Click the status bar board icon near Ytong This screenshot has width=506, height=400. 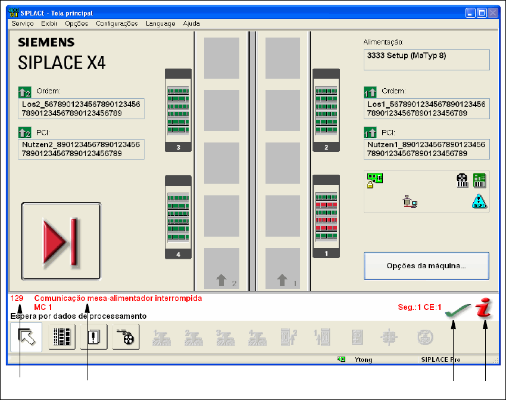tap(341, 359)
